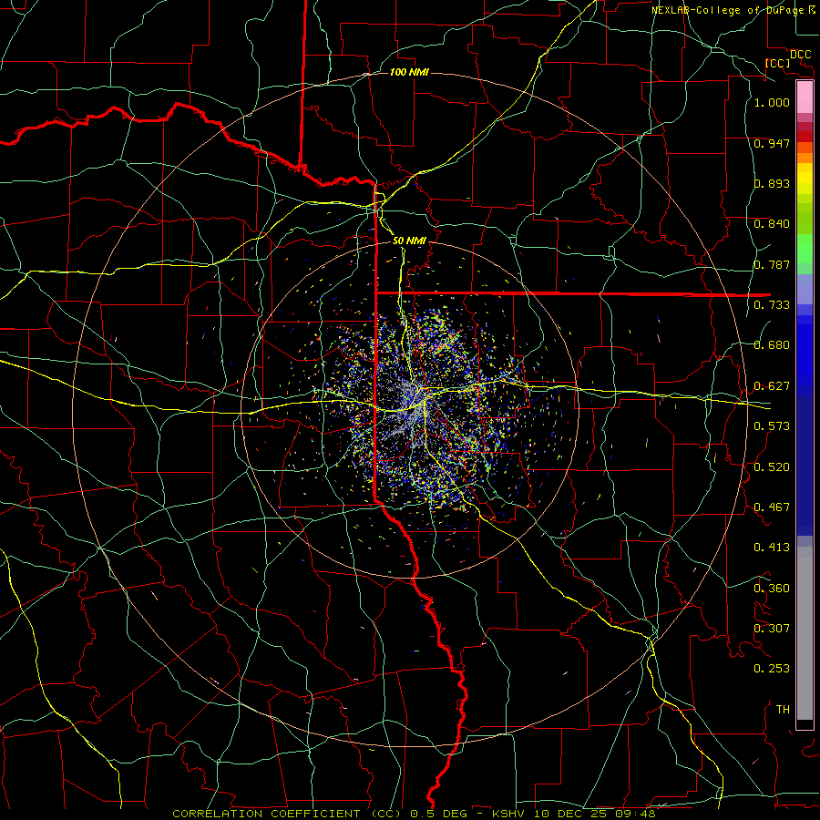Click the 0.840 scale value

772,224
